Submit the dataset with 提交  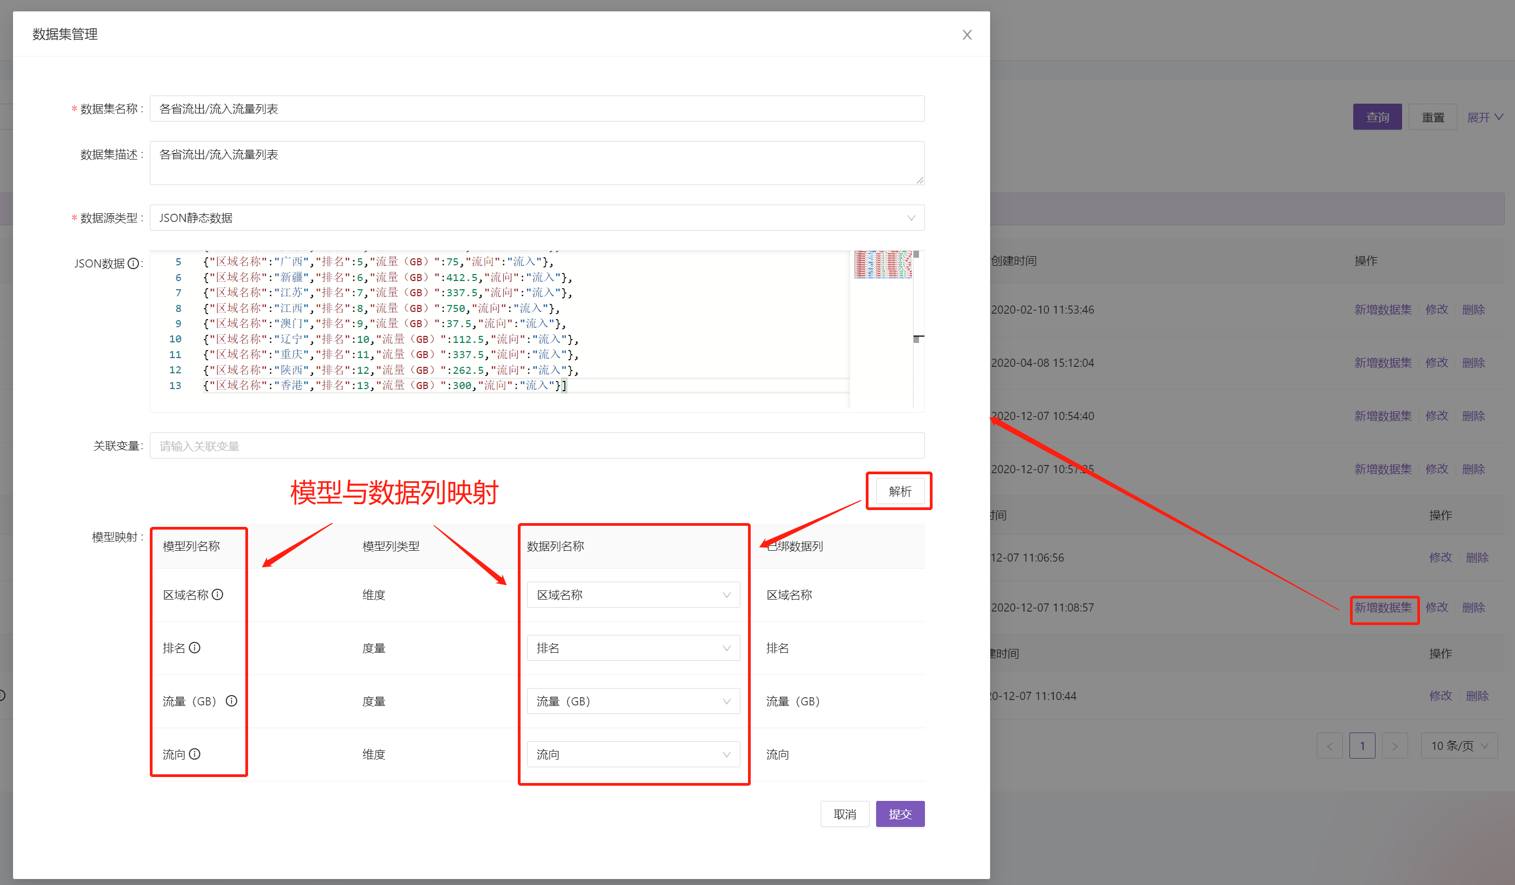[x=900, y=814]
